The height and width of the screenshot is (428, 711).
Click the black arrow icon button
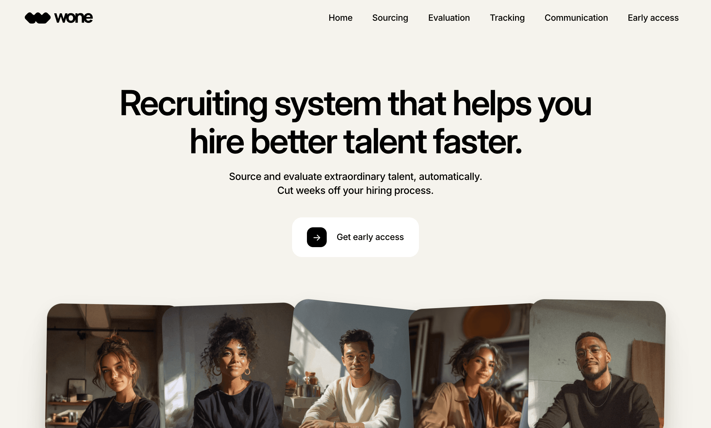point(317,237)
